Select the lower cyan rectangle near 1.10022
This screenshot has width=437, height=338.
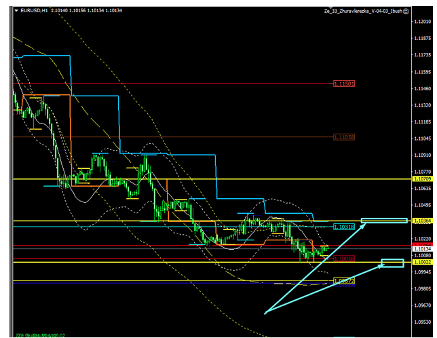(x=393, y=263)
